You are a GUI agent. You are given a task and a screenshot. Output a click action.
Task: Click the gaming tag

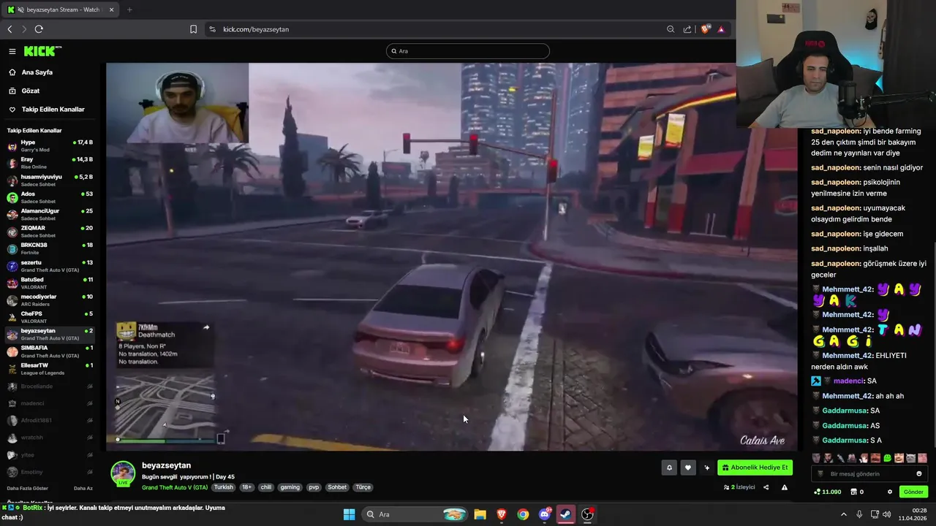click(290, 487)
